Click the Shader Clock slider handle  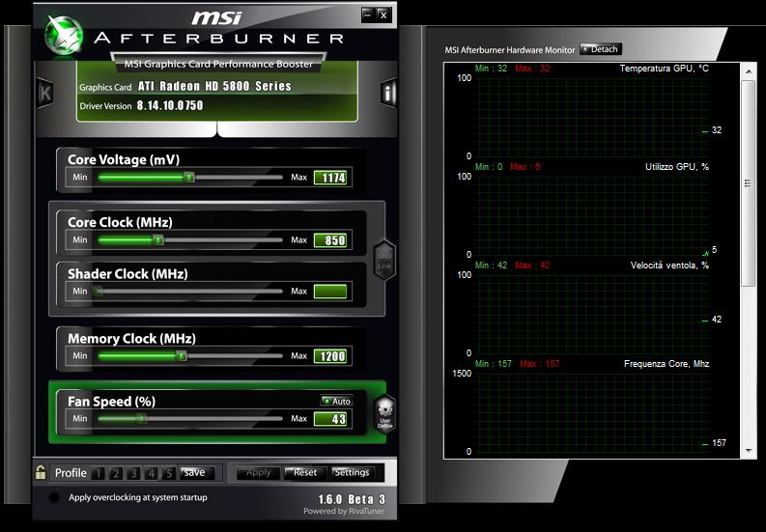99,292
